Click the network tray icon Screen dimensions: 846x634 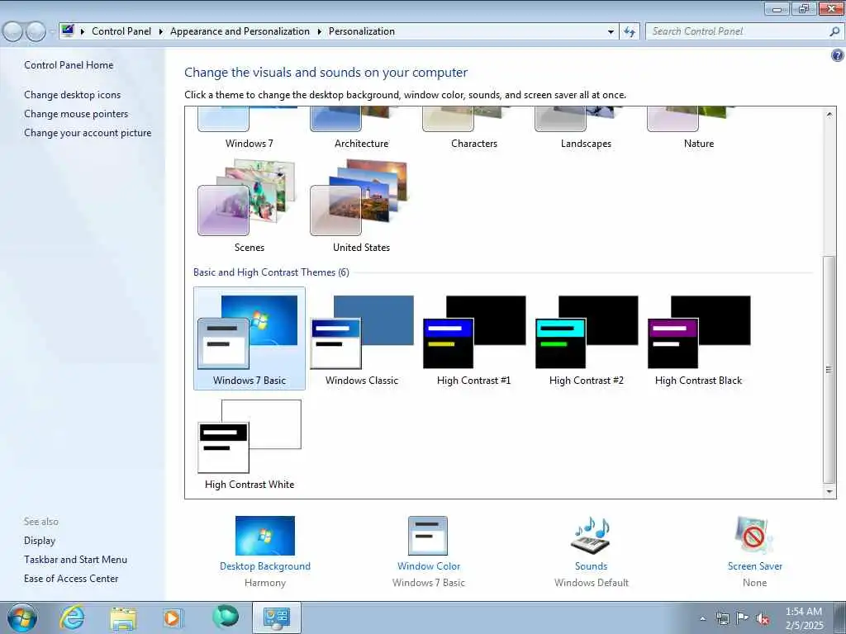click(722, 618)
